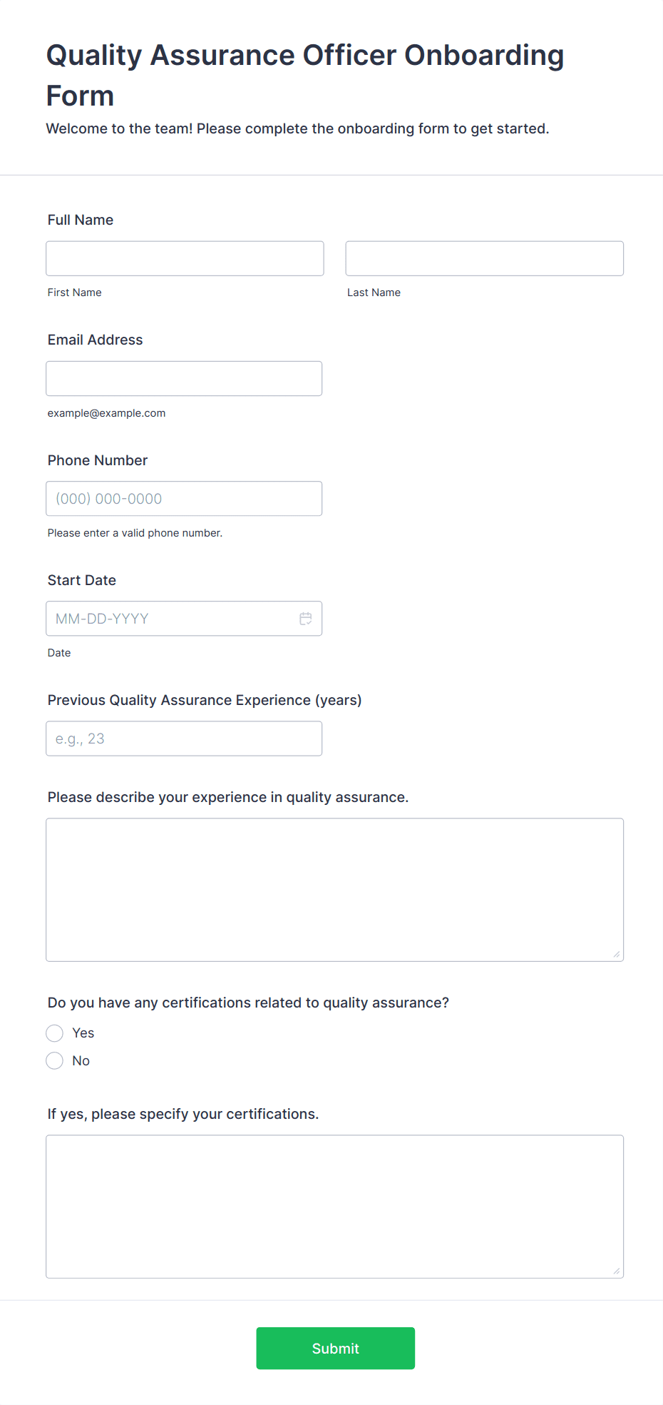
Task: Click the green Submit button
Action: [x=336, y=1348]
